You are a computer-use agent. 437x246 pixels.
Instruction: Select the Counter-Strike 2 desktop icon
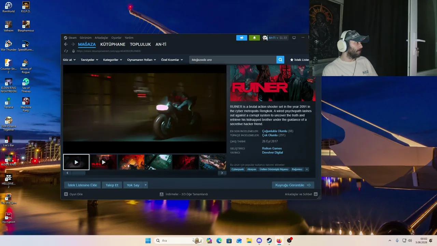(9, 66)
